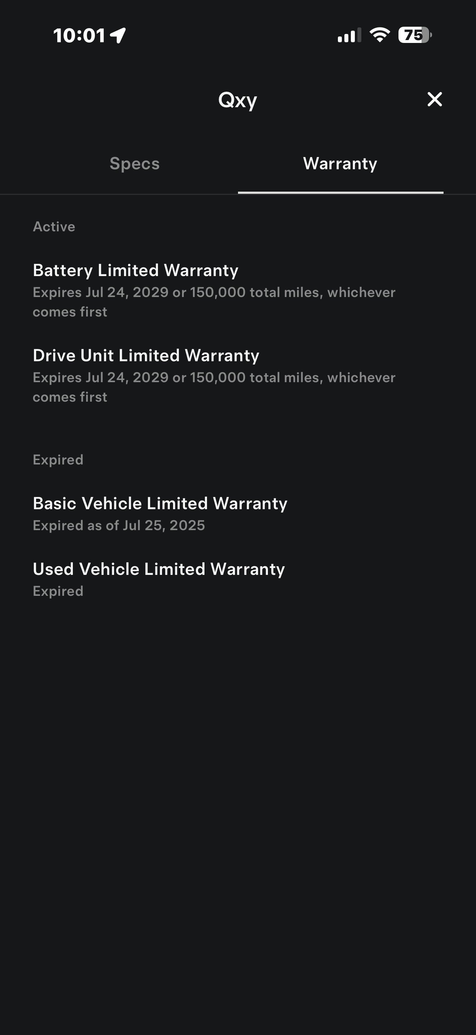Screen dimensions: 476x1035
Task: Tap the battery level indicator
Action: pos(414,35)
